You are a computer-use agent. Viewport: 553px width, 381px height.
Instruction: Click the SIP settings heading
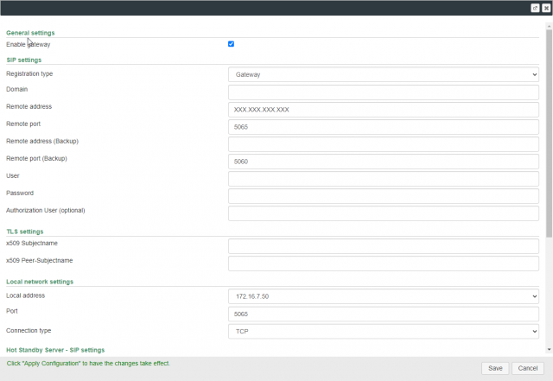23,60
